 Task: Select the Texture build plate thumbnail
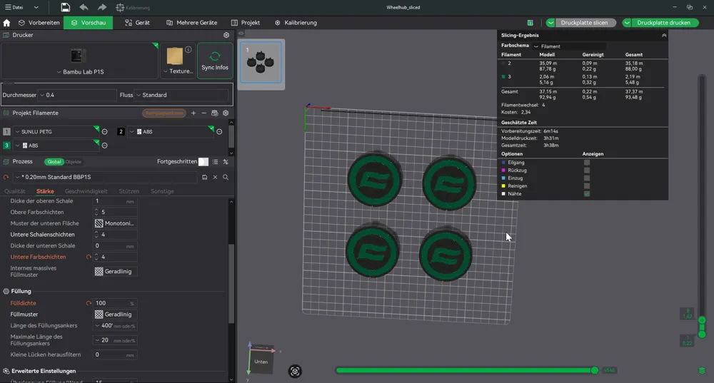pyautogui.click(x=174, y=56)
